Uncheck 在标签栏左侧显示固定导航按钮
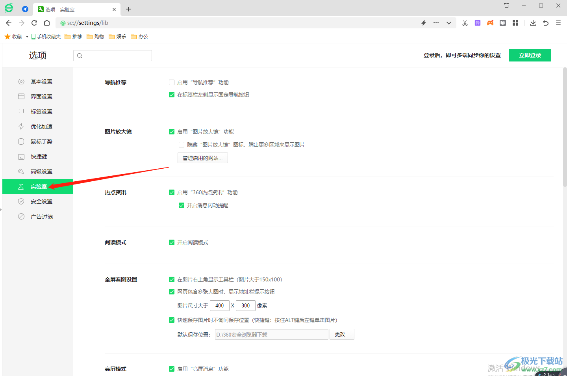 172,95
